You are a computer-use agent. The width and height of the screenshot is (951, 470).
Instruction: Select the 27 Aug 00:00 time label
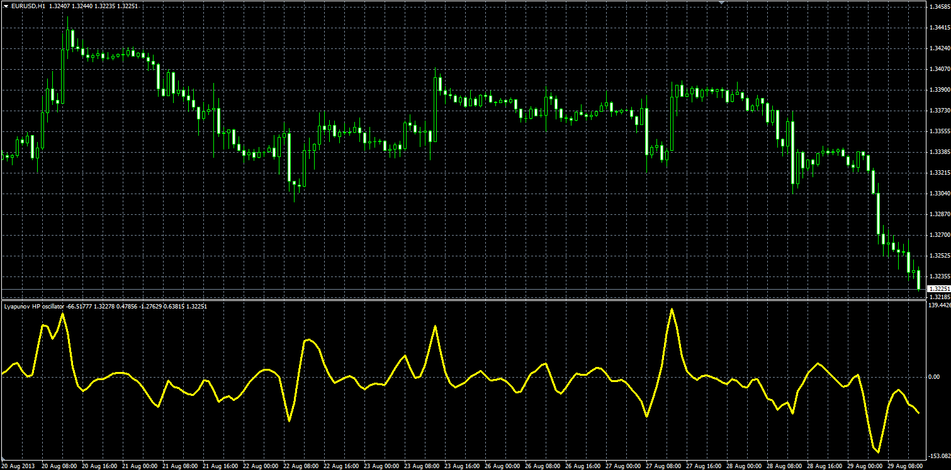pos(624,466)
